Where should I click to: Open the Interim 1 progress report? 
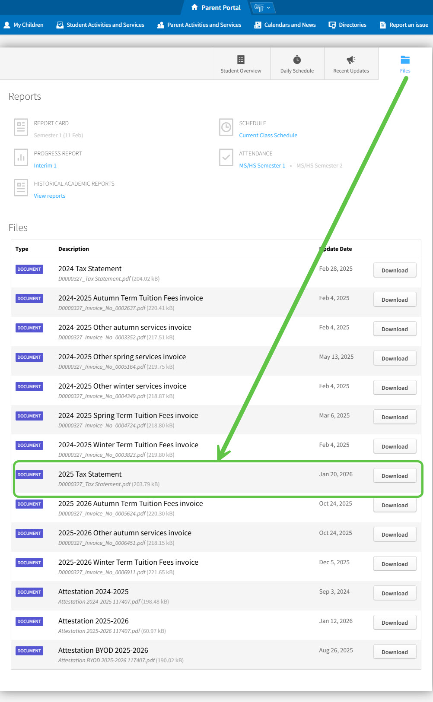pyautogui.click(x=45, y=165)
